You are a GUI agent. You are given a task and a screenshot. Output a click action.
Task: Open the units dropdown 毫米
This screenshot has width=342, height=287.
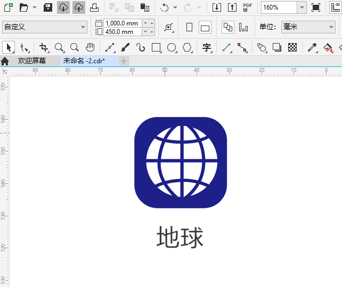pos(308,27)
